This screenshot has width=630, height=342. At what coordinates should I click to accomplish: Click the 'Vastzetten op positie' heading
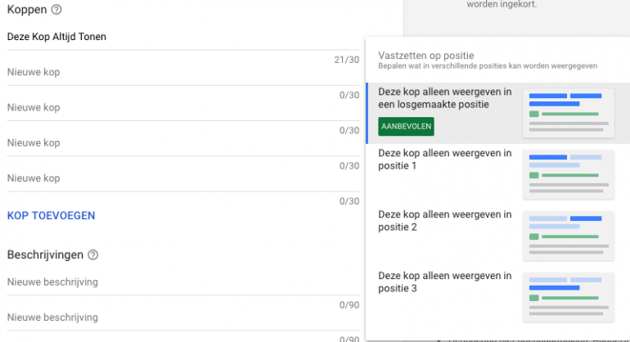tap(426, 56)
